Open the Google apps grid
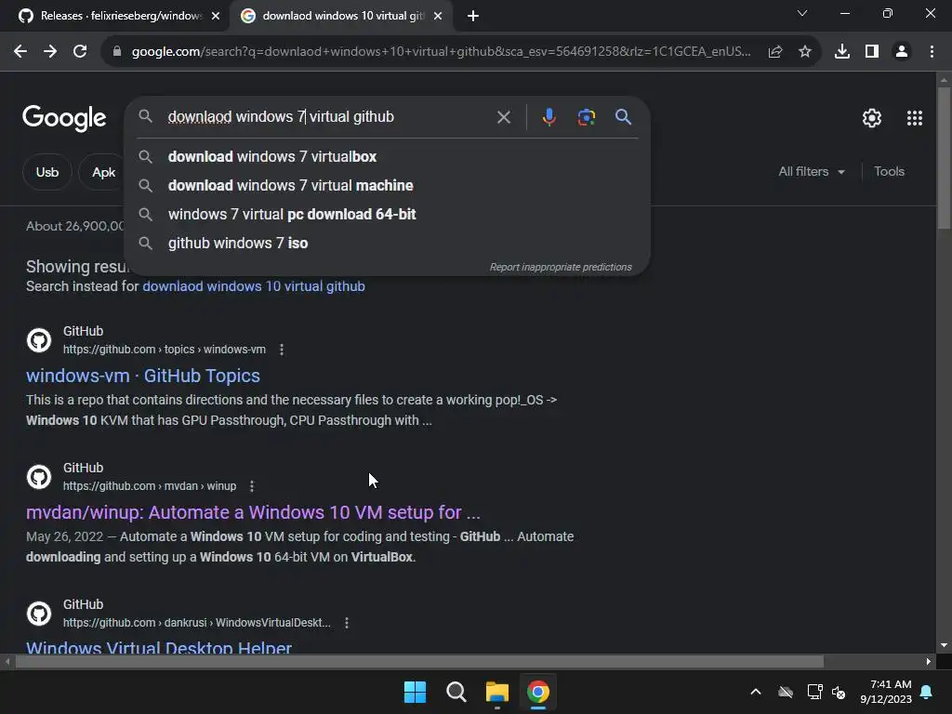The width and height of the screenshot is (952, 714). 915,118
